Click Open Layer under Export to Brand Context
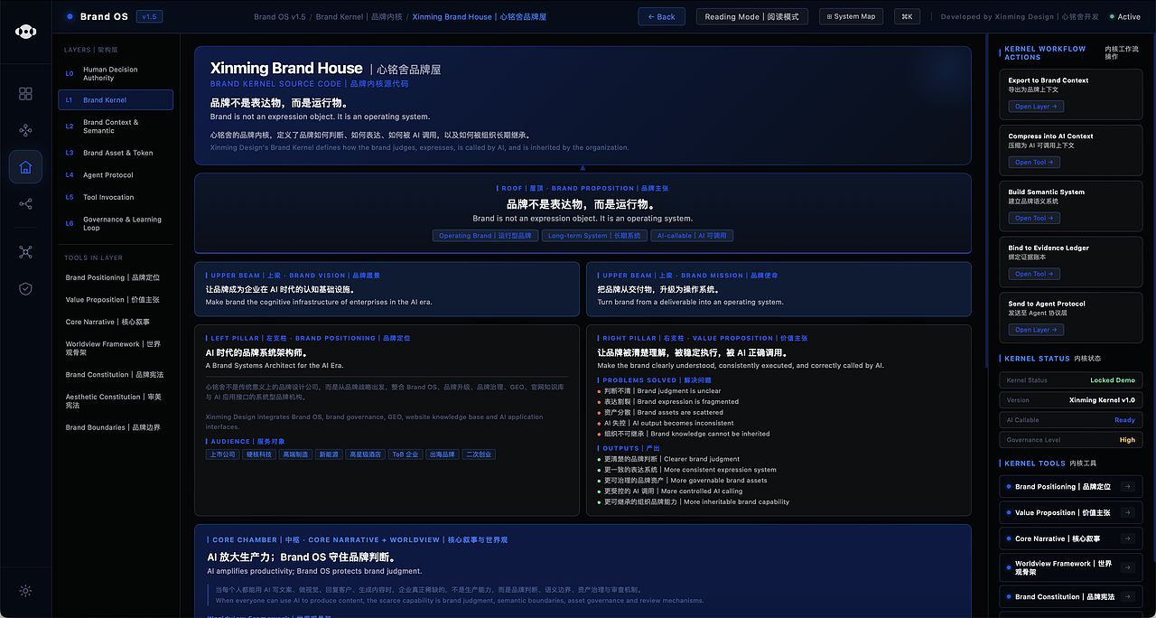This screenshot has height=618, width=1156. pos(1036,107)
